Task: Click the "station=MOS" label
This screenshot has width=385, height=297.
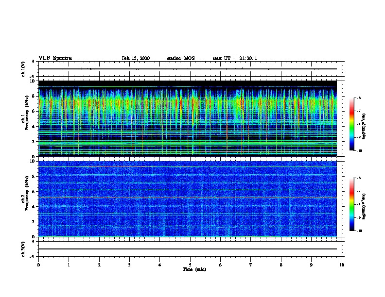Action: coord(181,58)
